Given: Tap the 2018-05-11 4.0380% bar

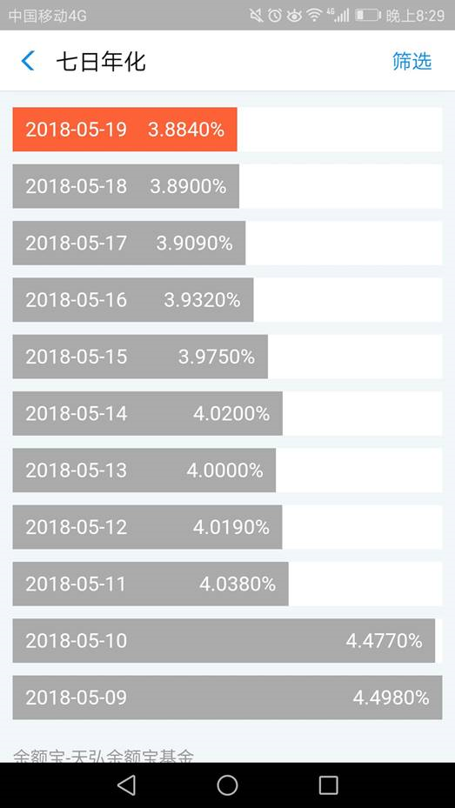Looking at the screenshot, I should (x=151, y=584).
